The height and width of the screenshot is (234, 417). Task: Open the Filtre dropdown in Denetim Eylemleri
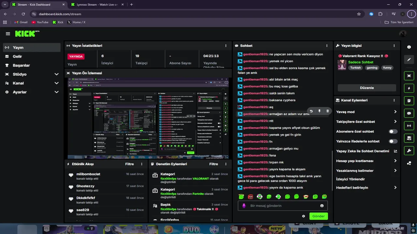pos(214,164)
